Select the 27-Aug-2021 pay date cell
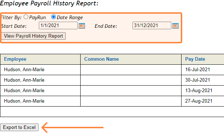 [199, 101]
